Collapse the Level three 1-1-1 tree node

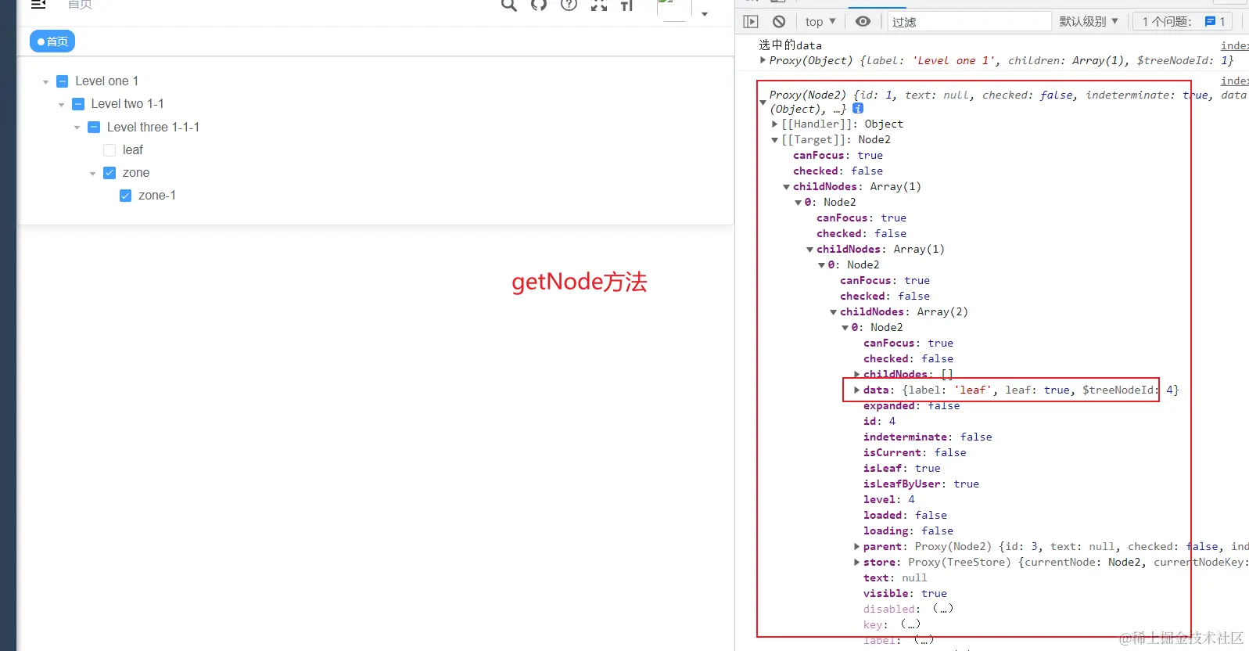coord(77,128)
